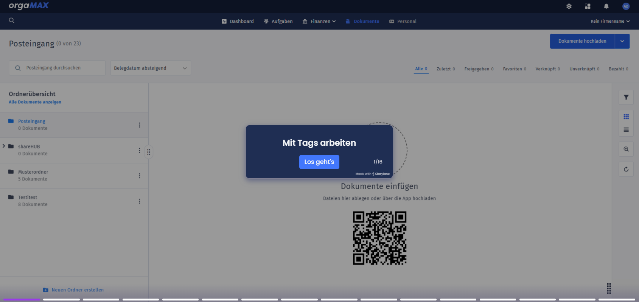Open the filter funnel icon

pyautogui.click(x=626, y=97)
